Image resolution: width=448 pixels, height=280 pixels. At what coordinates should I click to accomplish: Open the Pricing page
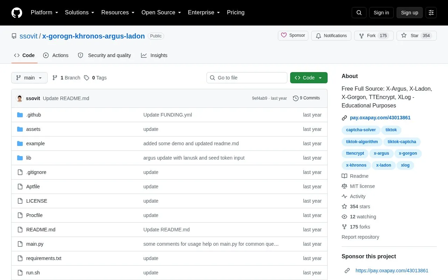236,13
